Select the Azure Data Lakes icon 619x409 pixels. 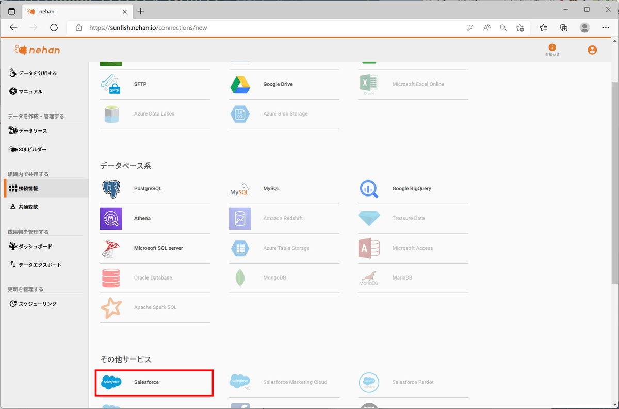[x=111, y=114]
